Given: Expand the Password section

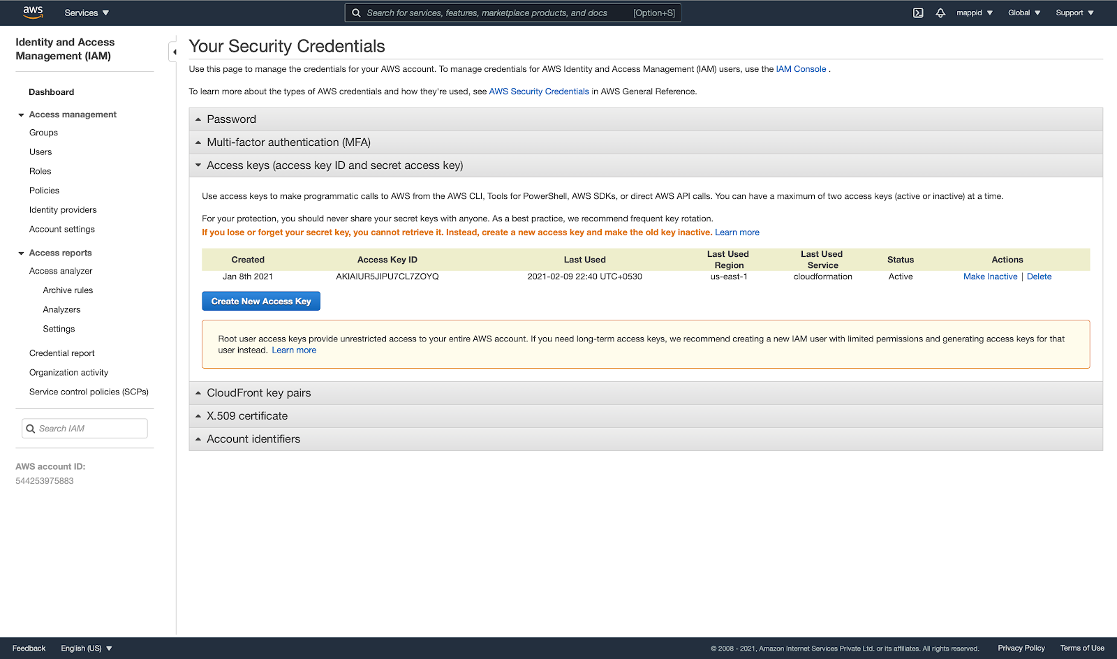Looking at the screenshot, I should (x=646, y=119).
